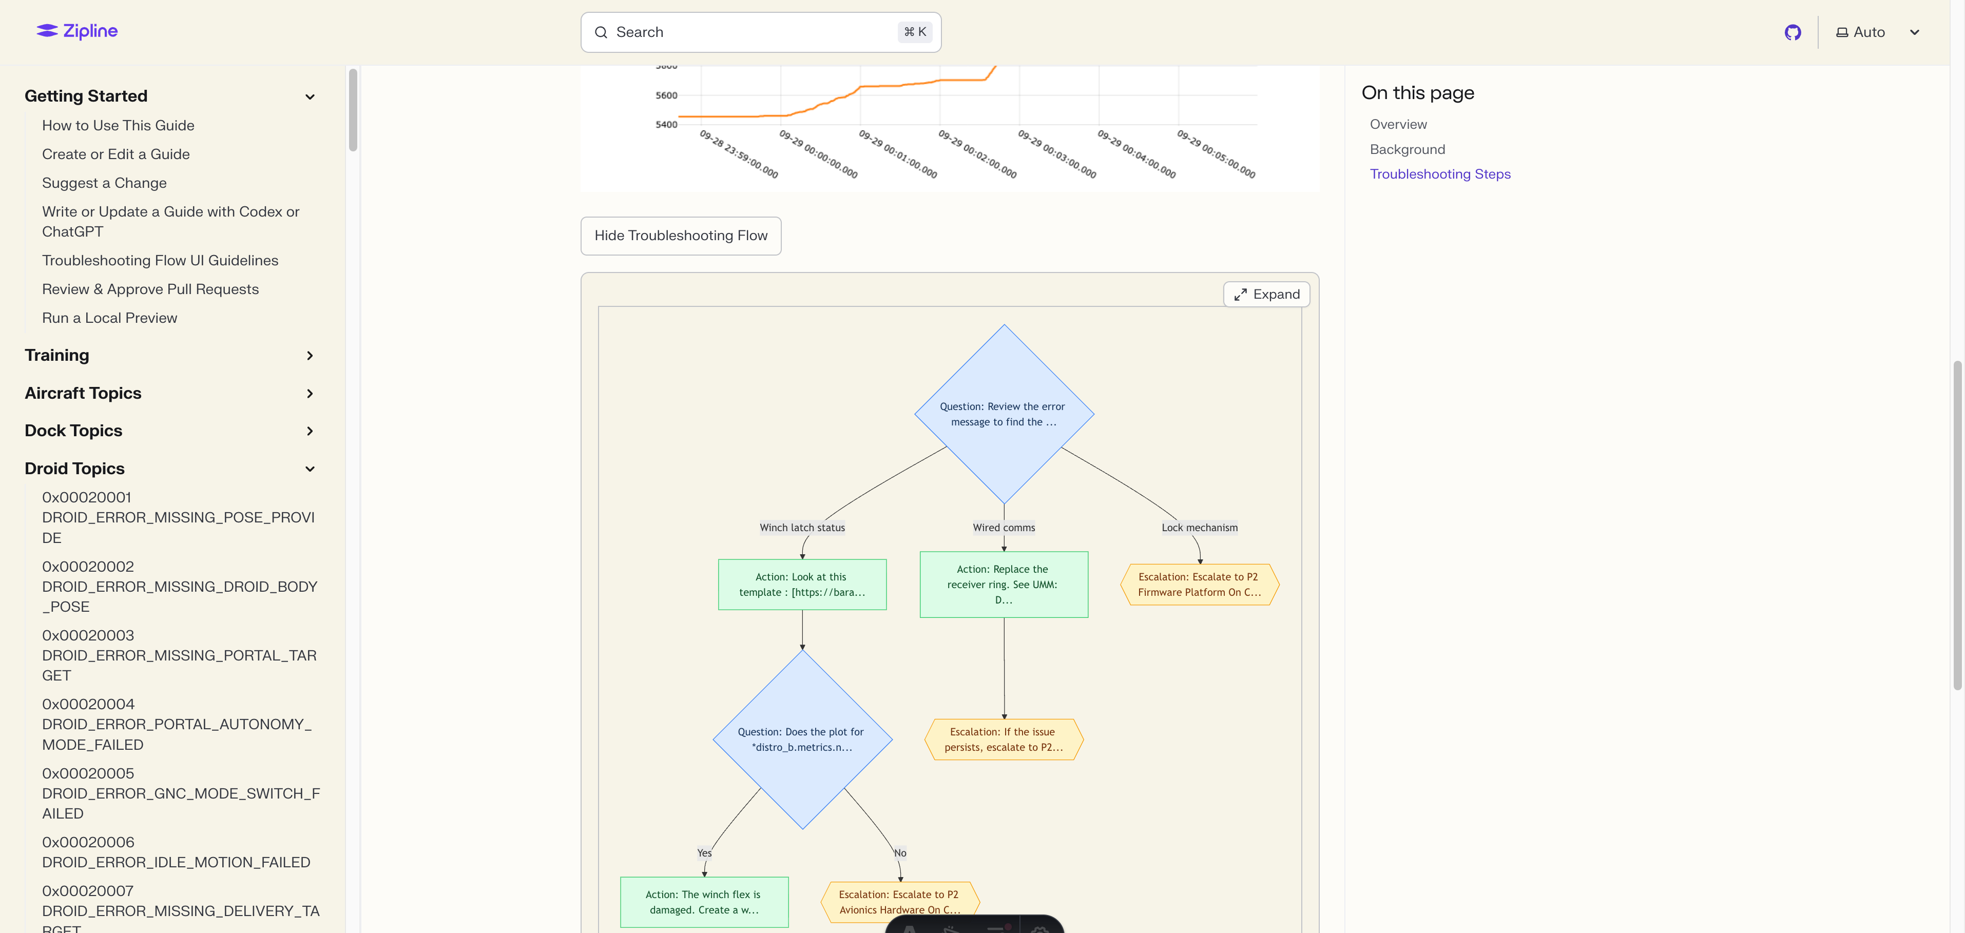This screenshot has height=933, width=1965.
Task: Open 0x00020003 DROID_ERROR_MISSING_PORTAL_TARGET topic
Action: [x=179, y=655]
